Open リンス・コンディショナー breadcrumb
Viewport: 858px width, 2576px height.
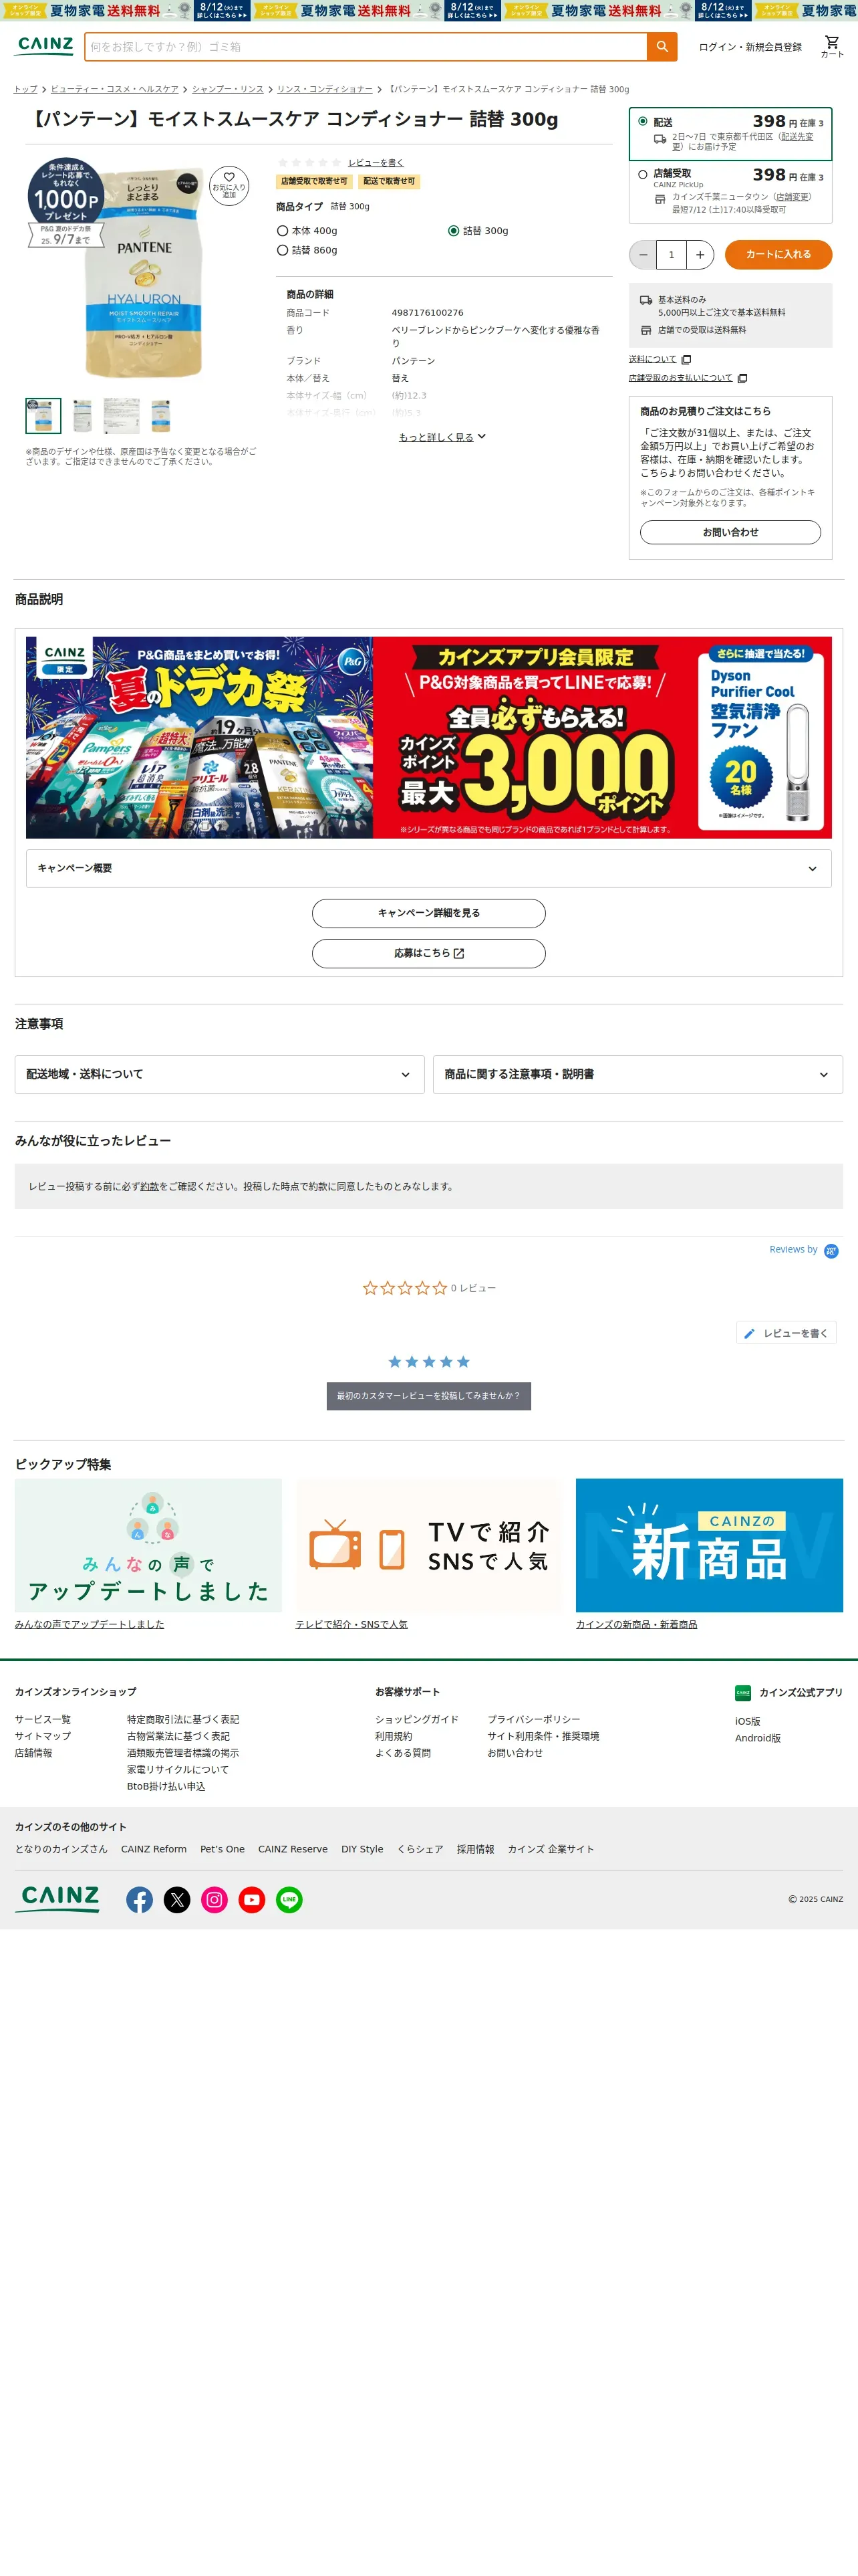coord(325,89)
